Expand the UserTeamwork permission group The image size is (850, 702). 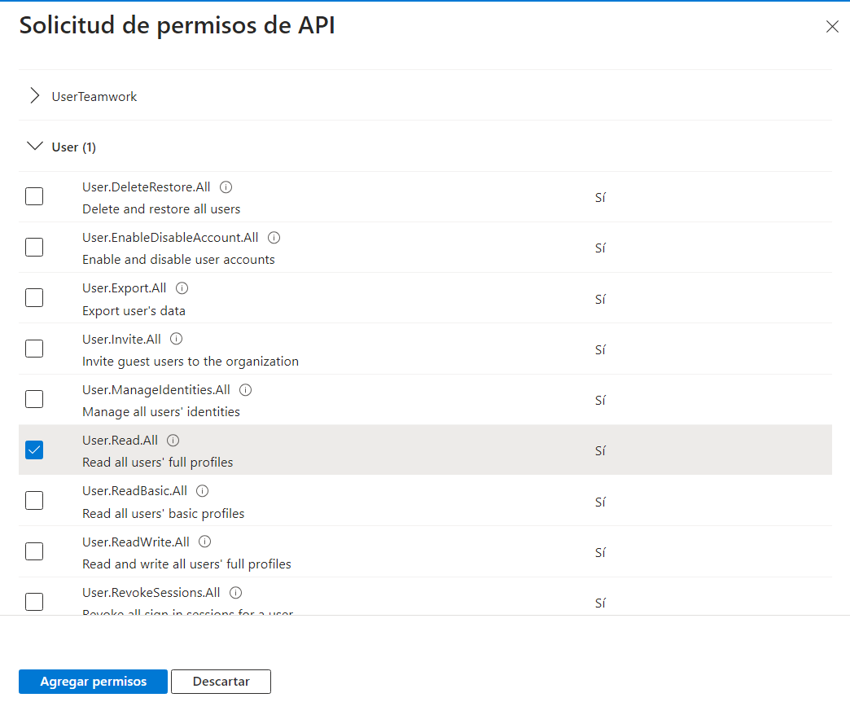click(x=34, y=96)
